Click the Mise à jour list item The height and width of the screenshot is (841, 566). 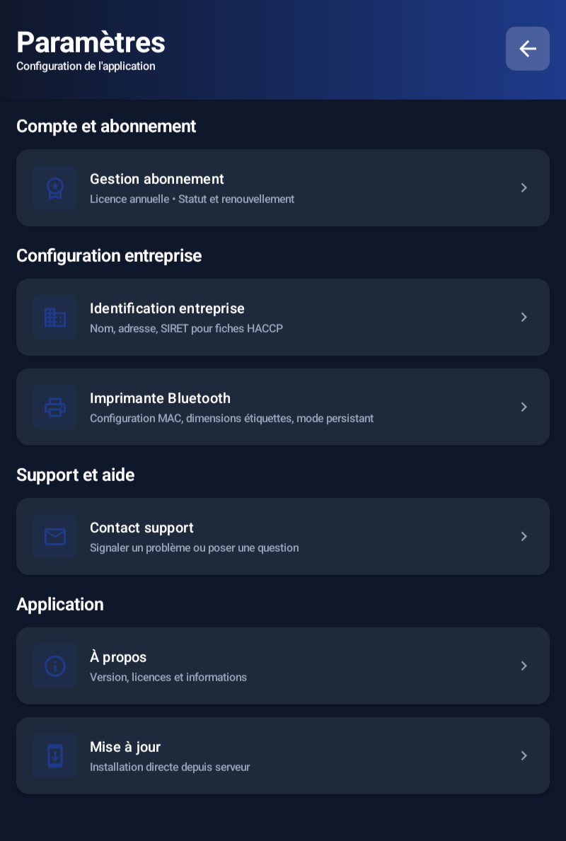(x=283, y=755)
